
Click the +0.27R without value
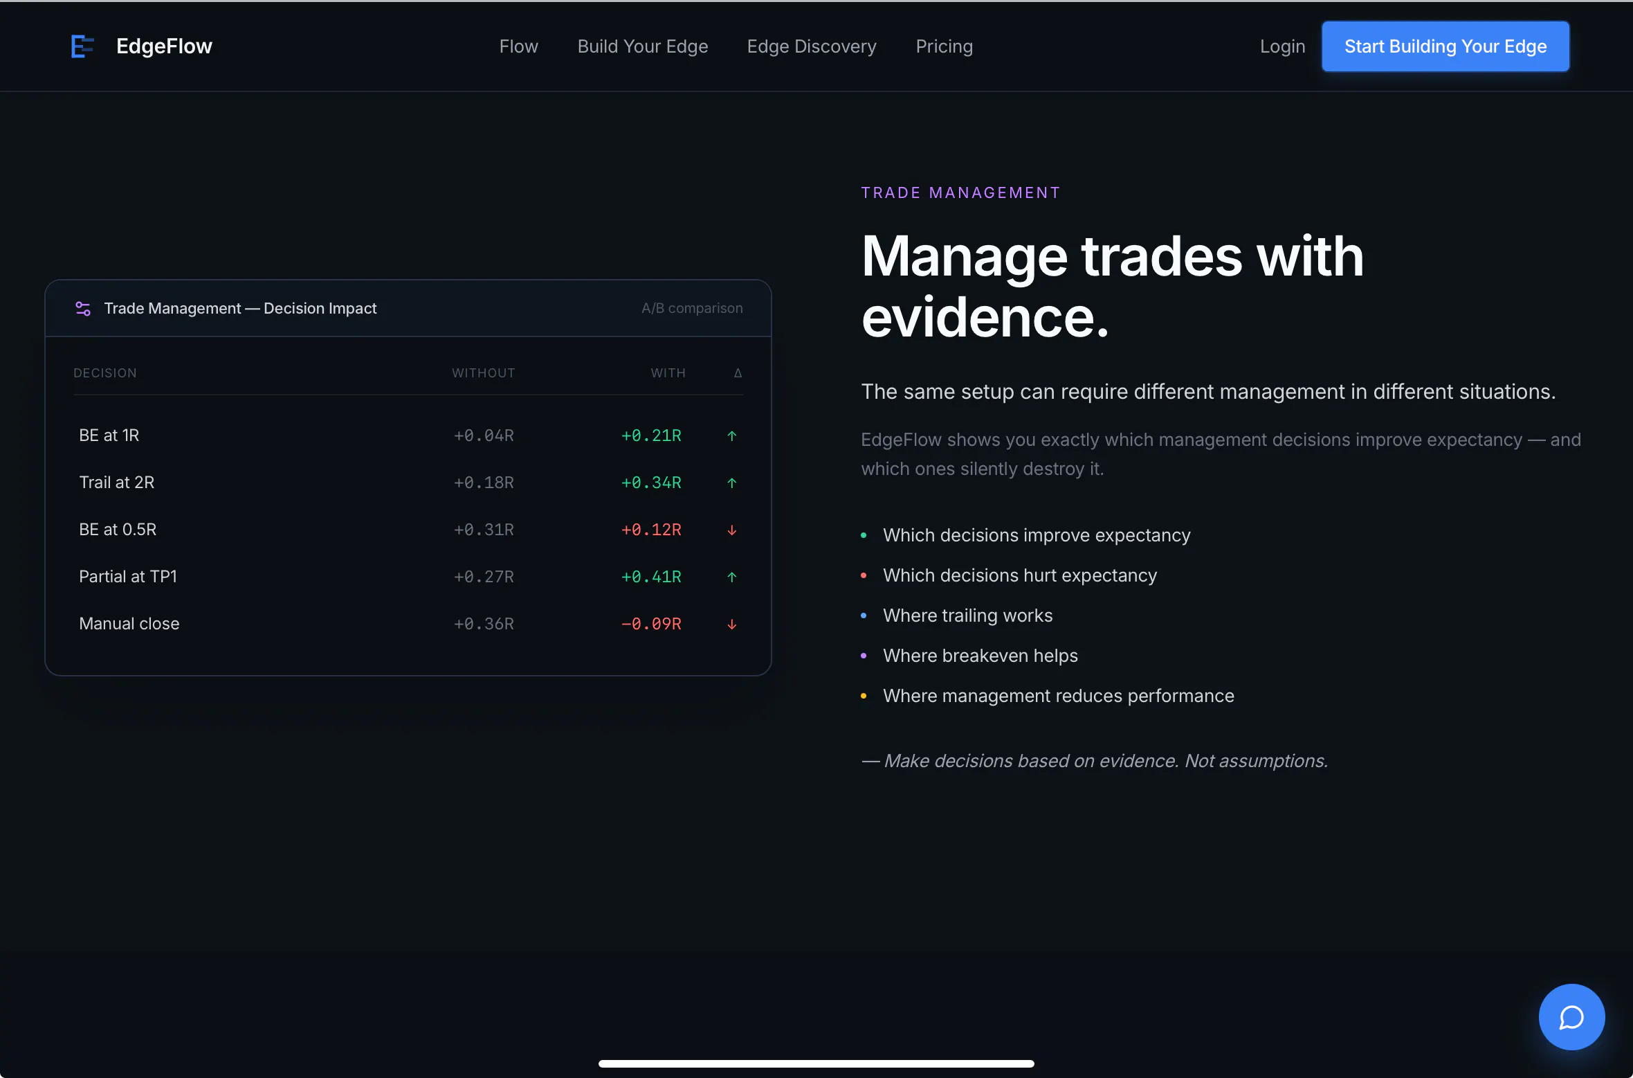[484, 577]
